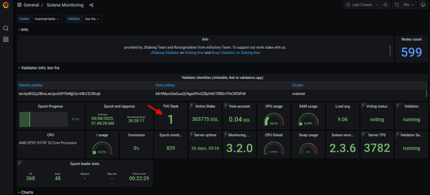Toggle TV view mode monitor icon
The height and width of the screenshot is (195, 430).
(x=423, y=5)
